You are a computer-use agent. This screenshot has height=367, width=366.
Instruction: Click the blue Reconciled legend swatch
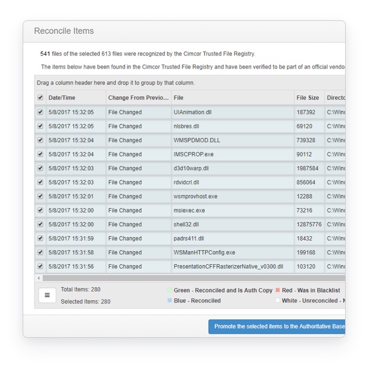click(x=169, y=301)
